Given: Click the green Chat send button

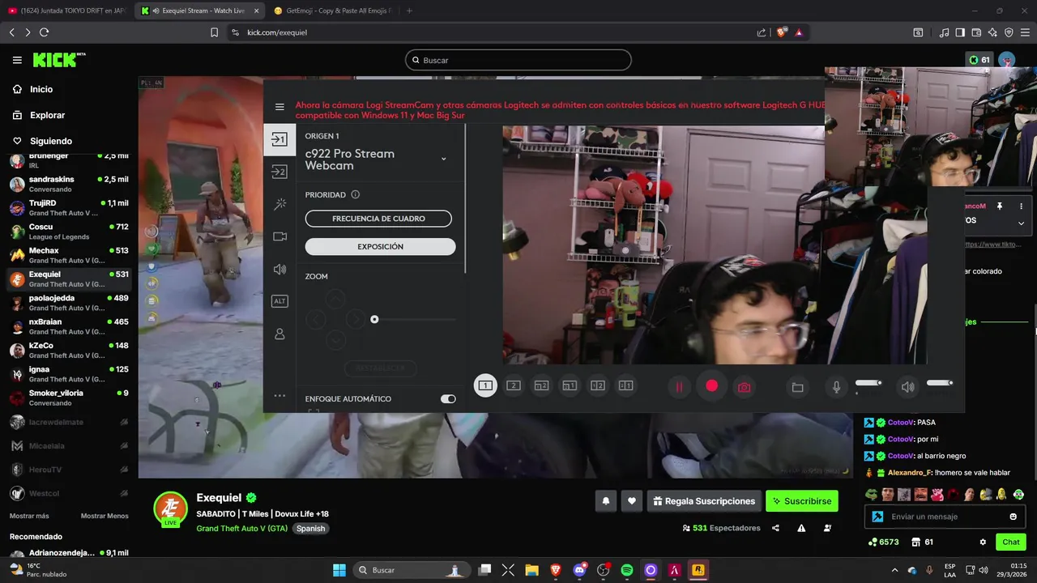Looking at the screenshot, I should pos(1011,542).
